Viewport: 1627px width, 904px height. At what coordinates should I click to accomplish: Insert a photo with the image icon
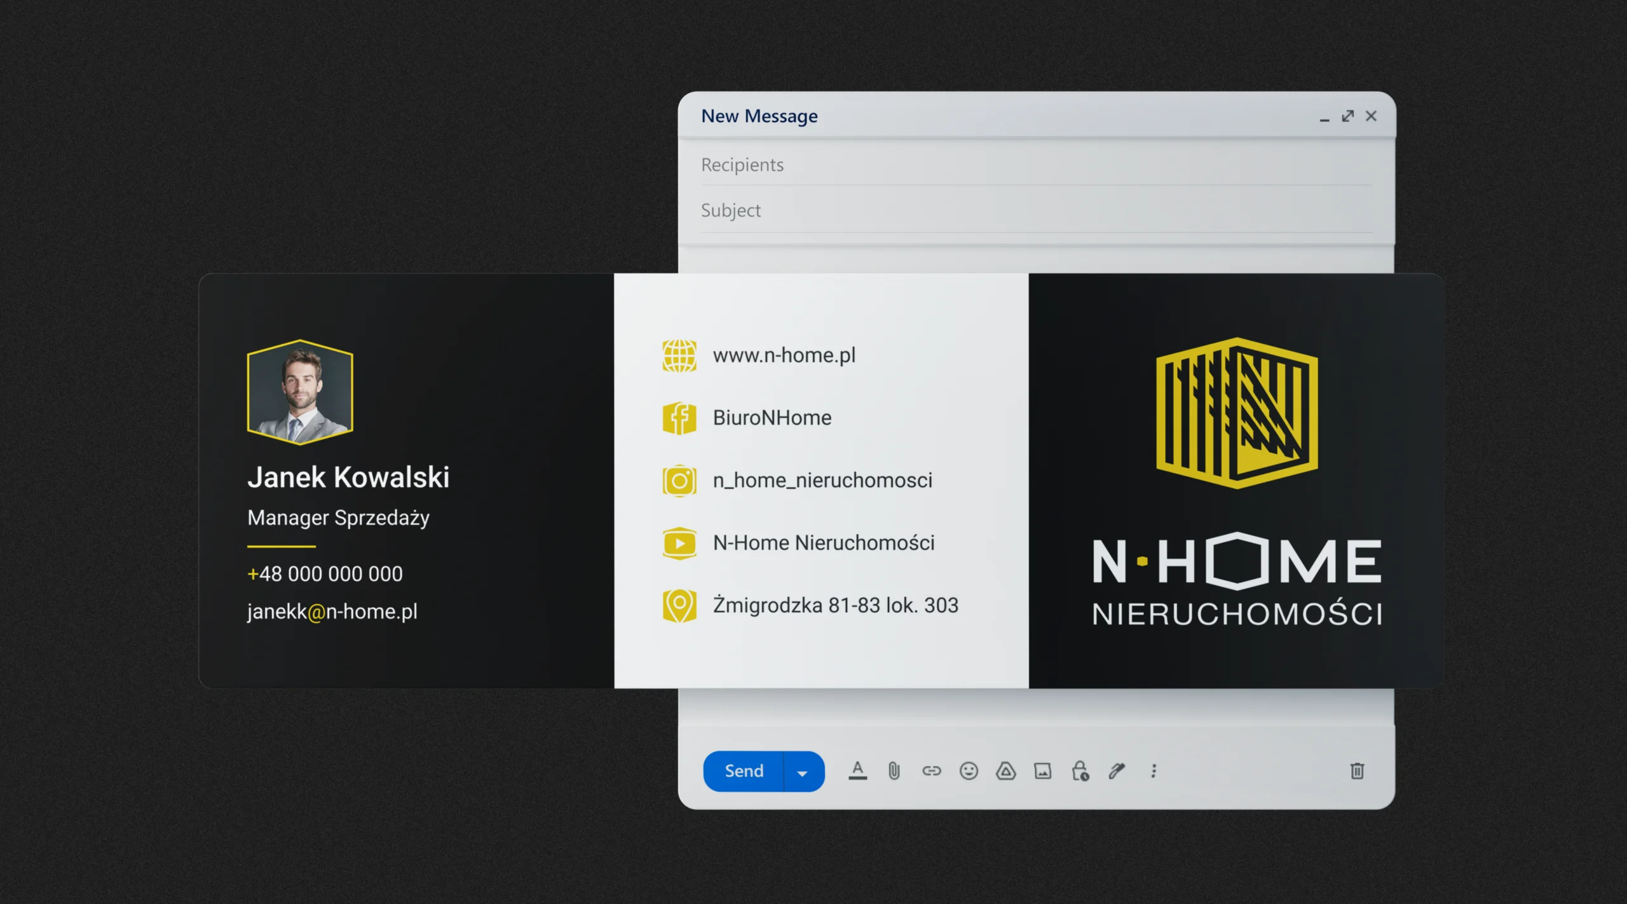pos(1043,771)
